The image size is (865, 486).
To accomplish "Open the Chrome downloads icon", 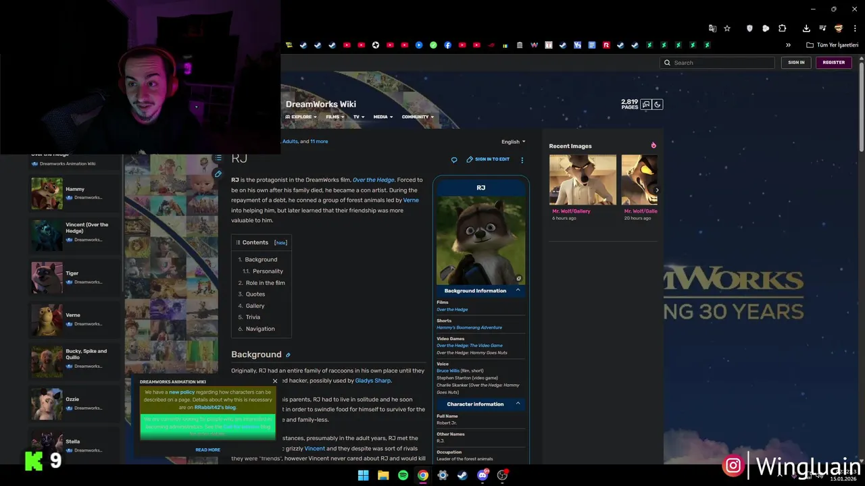I will coord(806,28).
